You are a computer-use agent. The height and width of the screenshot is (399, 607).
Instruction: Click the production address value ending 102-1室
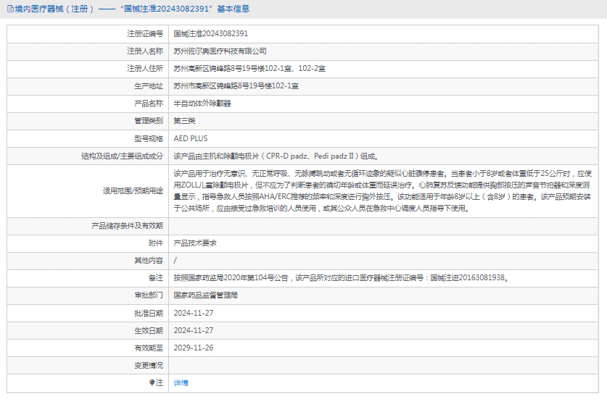tap(236, 86)
